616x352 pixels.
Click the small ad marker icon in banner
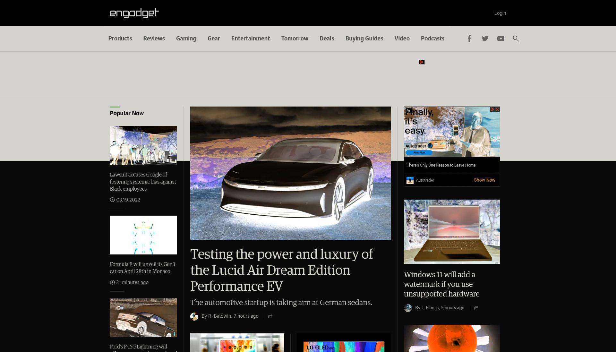pos(422,62)
